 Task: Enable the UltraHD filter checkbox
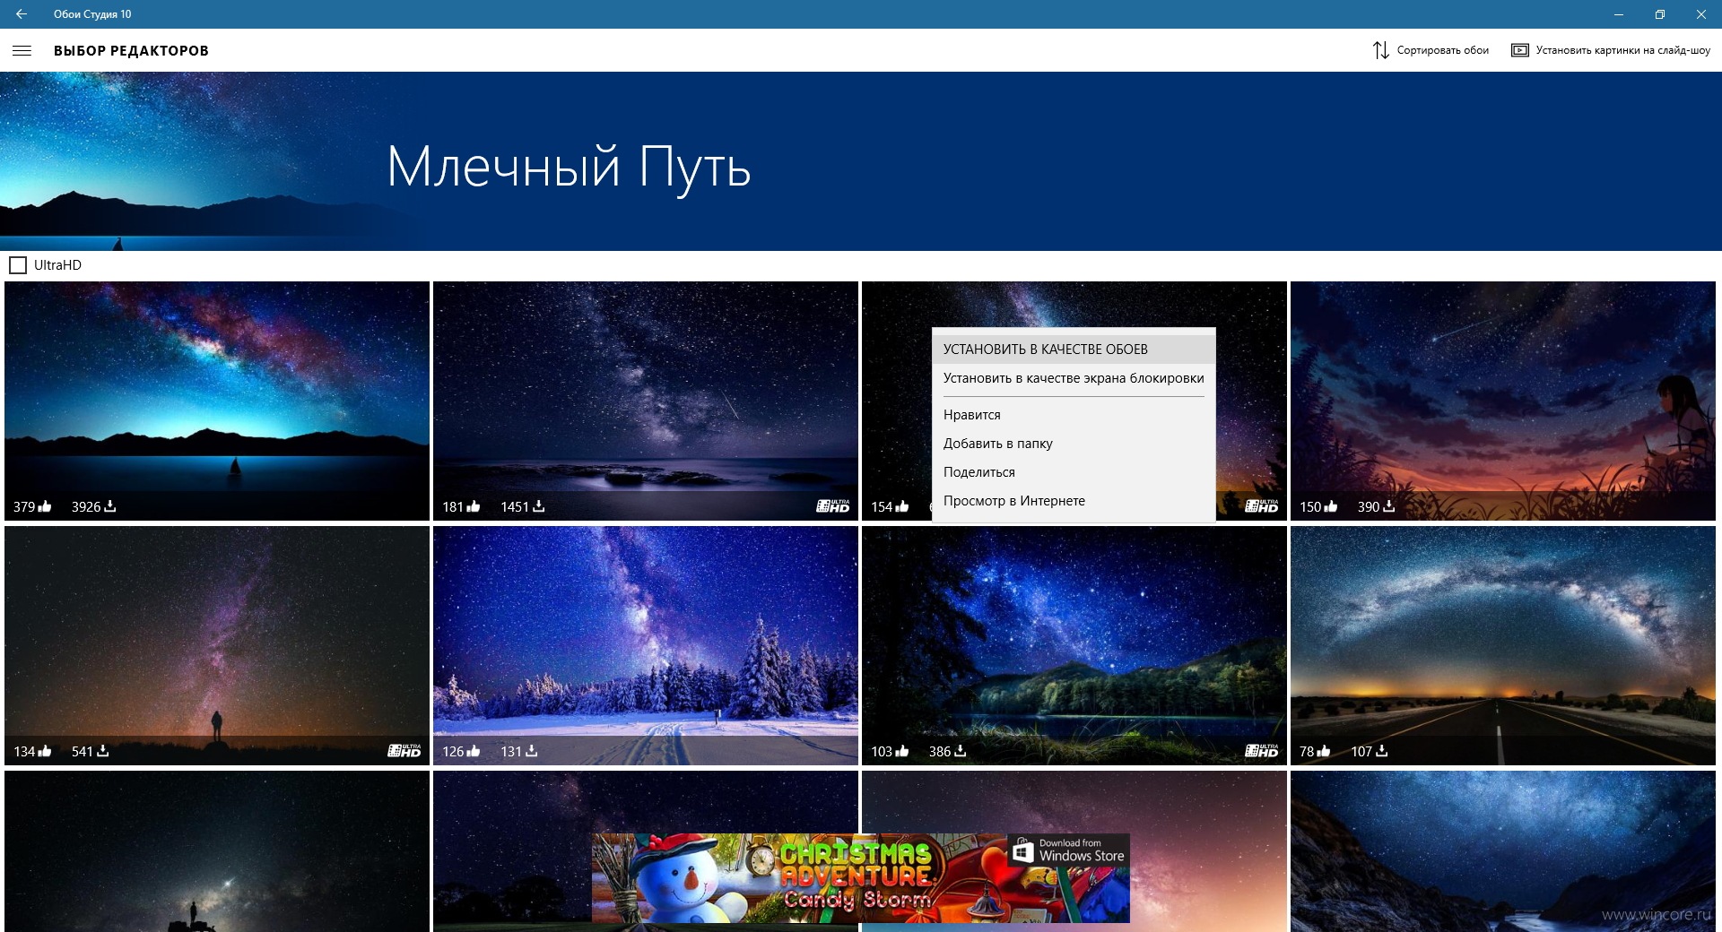[x=18, y=265]
